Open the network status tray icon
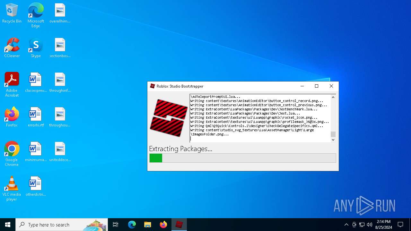Viewport: 411px width, 231px height. (x=362, y=225)
